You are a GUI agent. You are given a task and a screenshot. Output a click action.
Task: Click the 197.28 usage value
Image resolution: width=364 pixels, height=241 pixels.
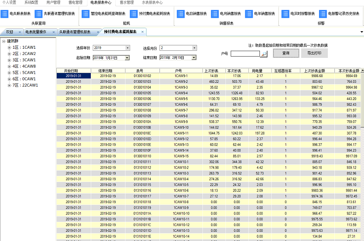pyautogui.click(x=260, y=133)
